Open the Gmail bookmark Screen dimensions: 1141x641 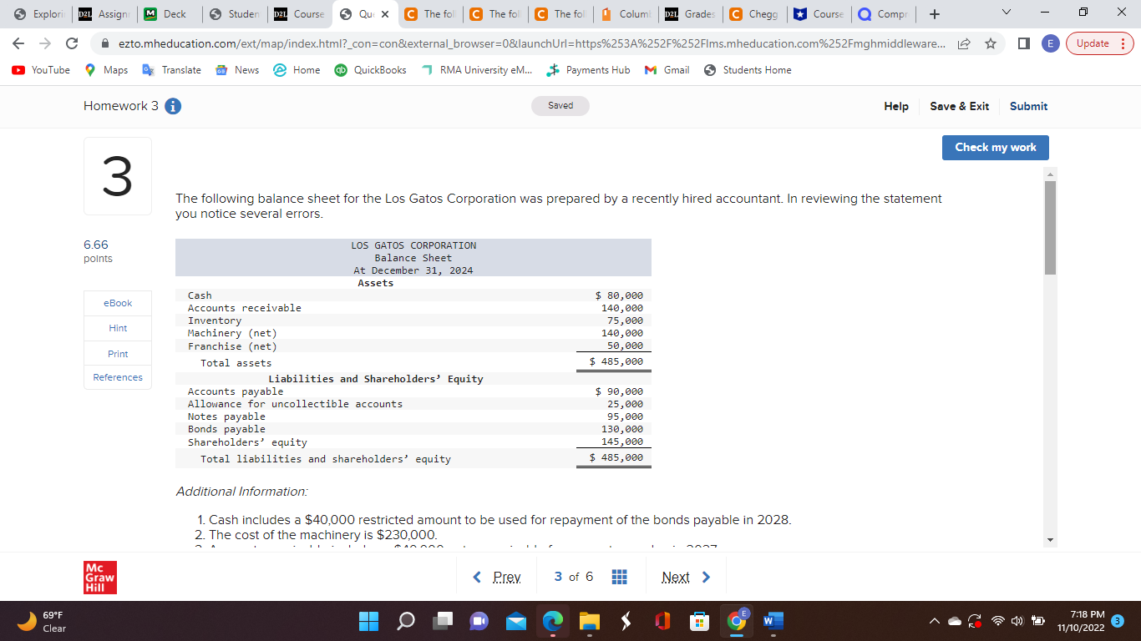(667, 70)
